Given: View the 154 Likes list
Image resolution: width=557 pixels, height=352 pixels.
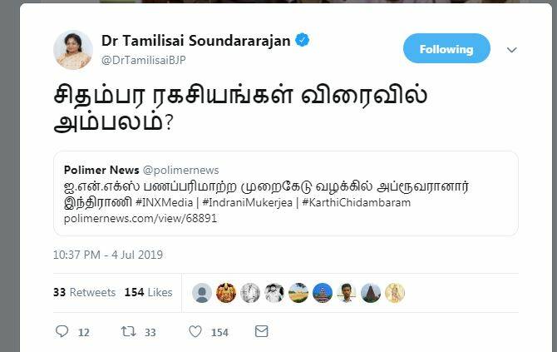Looking at the screenshot, I should coord(149,292).
